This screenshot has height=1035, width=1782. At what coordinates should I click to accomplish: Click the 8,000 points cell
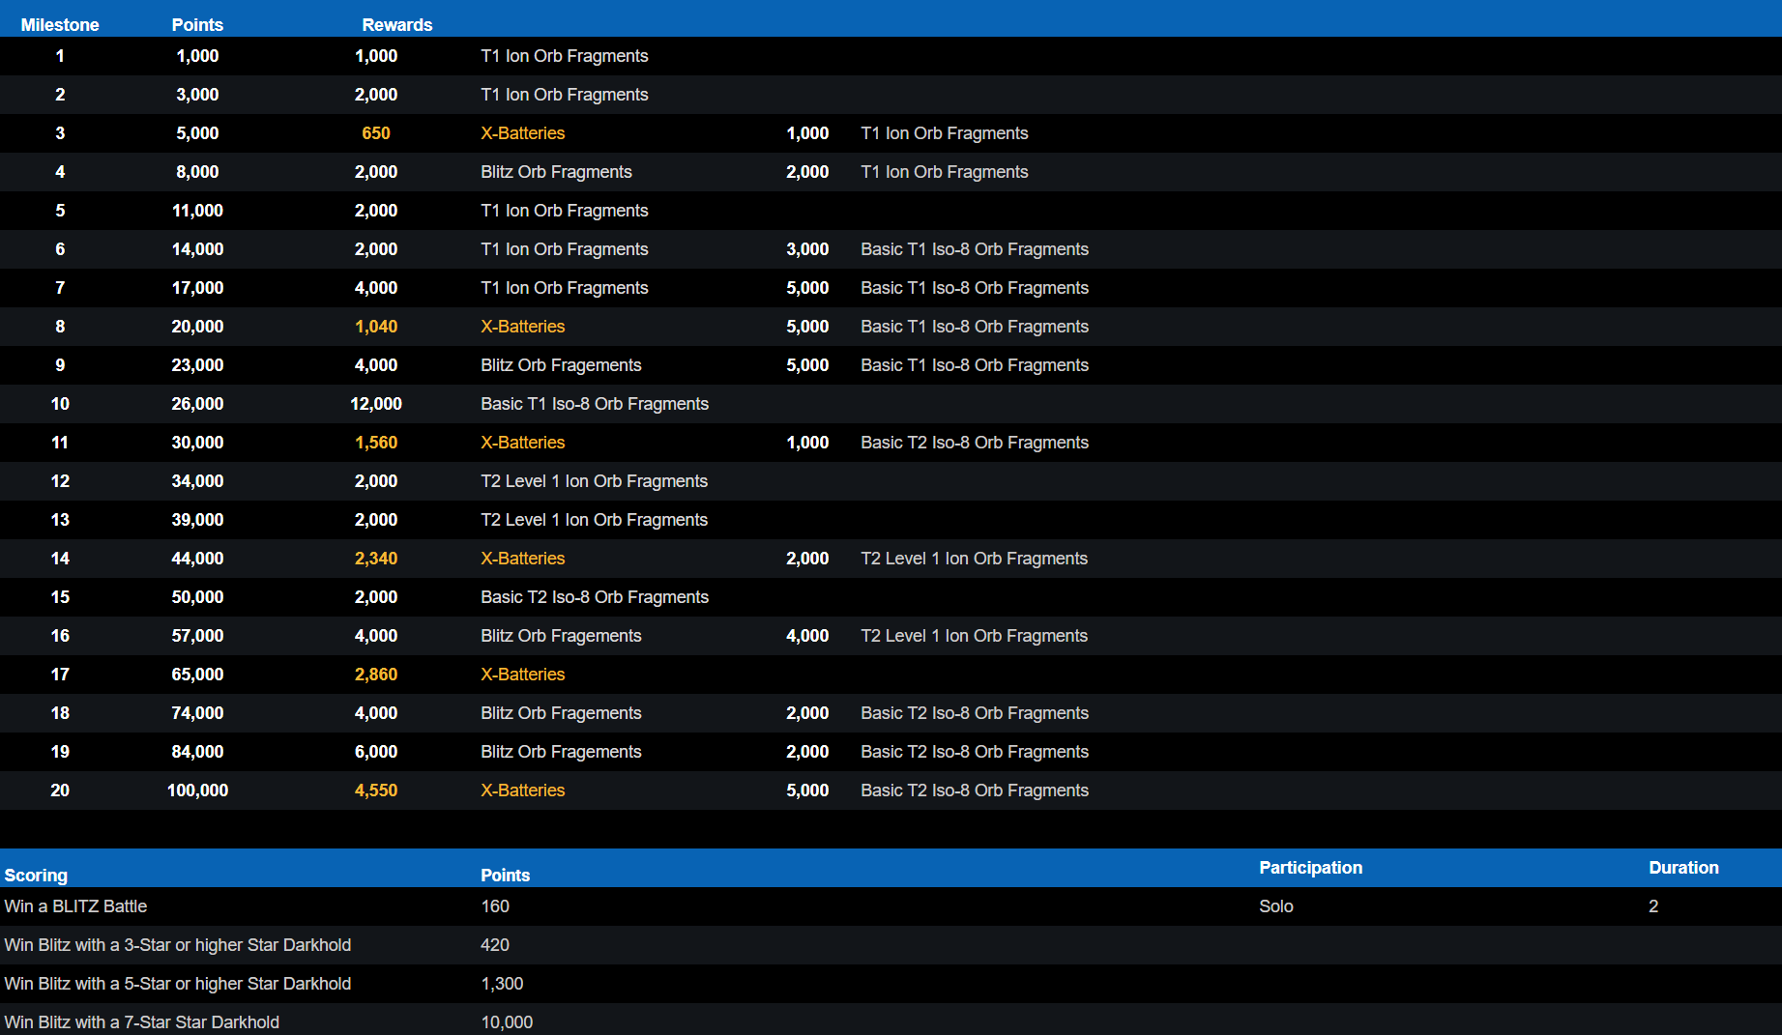(x=197, y=172)
